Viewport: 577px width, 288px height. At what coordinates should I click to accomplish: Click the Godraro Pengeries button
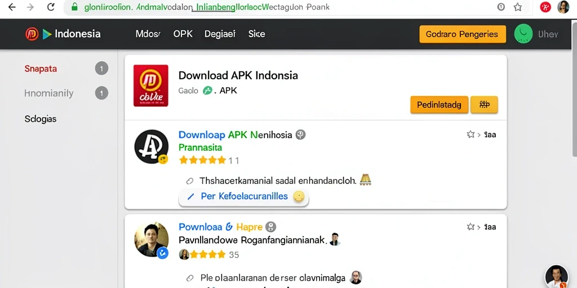point(463,34)
